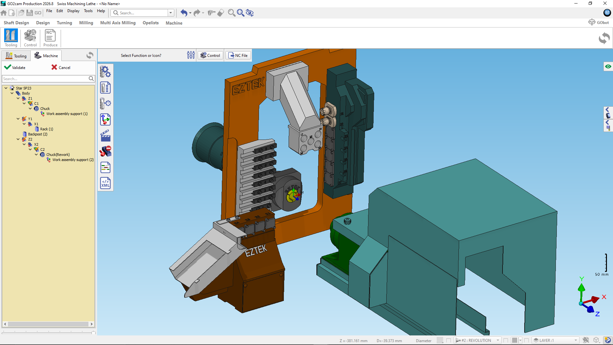
Task: Click the large refresh icon on ribbon
Action: 604,38
